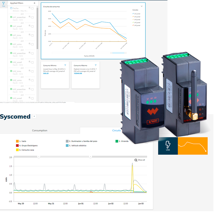
Task: Click ch2_ereal line icon in Canales legend
Action: point(133,14)
